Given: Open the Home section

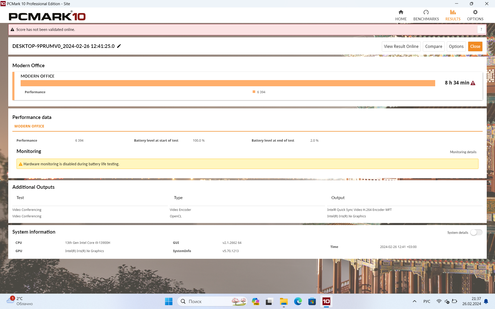Looking at the screenshot, I should (401, 15).
